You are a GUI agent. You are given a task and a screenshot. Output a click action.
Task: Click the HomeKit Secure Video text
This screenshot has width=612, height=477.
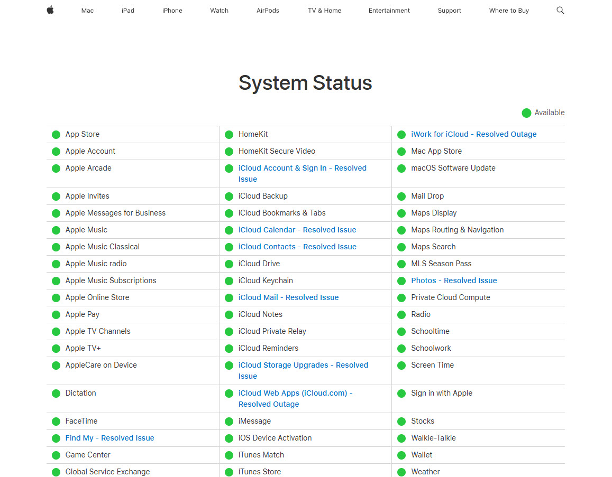pyautogui.click(x=277, y=151)
